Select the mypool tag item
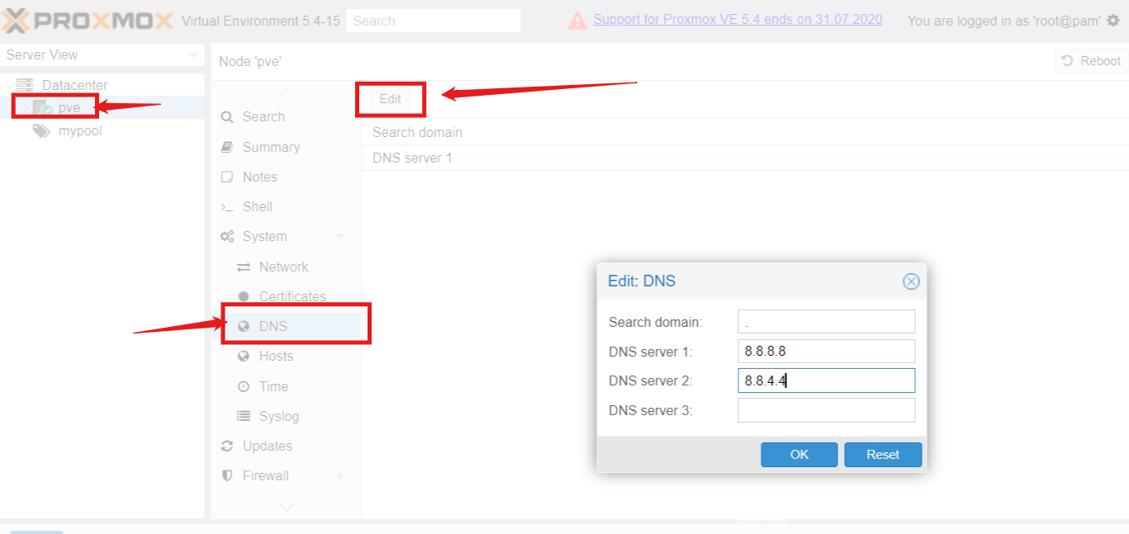Image resolution: width=1129 pixels, height=534 pixels. 79,130
